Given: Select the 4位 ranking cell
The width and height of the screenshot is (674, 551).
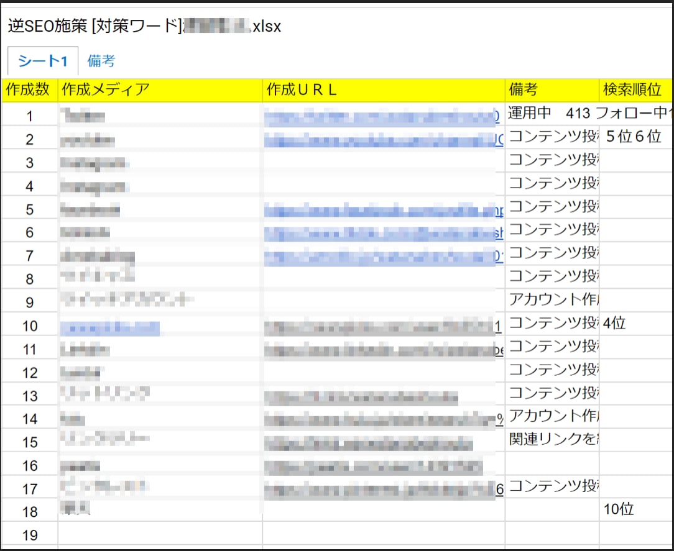Looking at the screenshot, I should [x=635, y=323].
